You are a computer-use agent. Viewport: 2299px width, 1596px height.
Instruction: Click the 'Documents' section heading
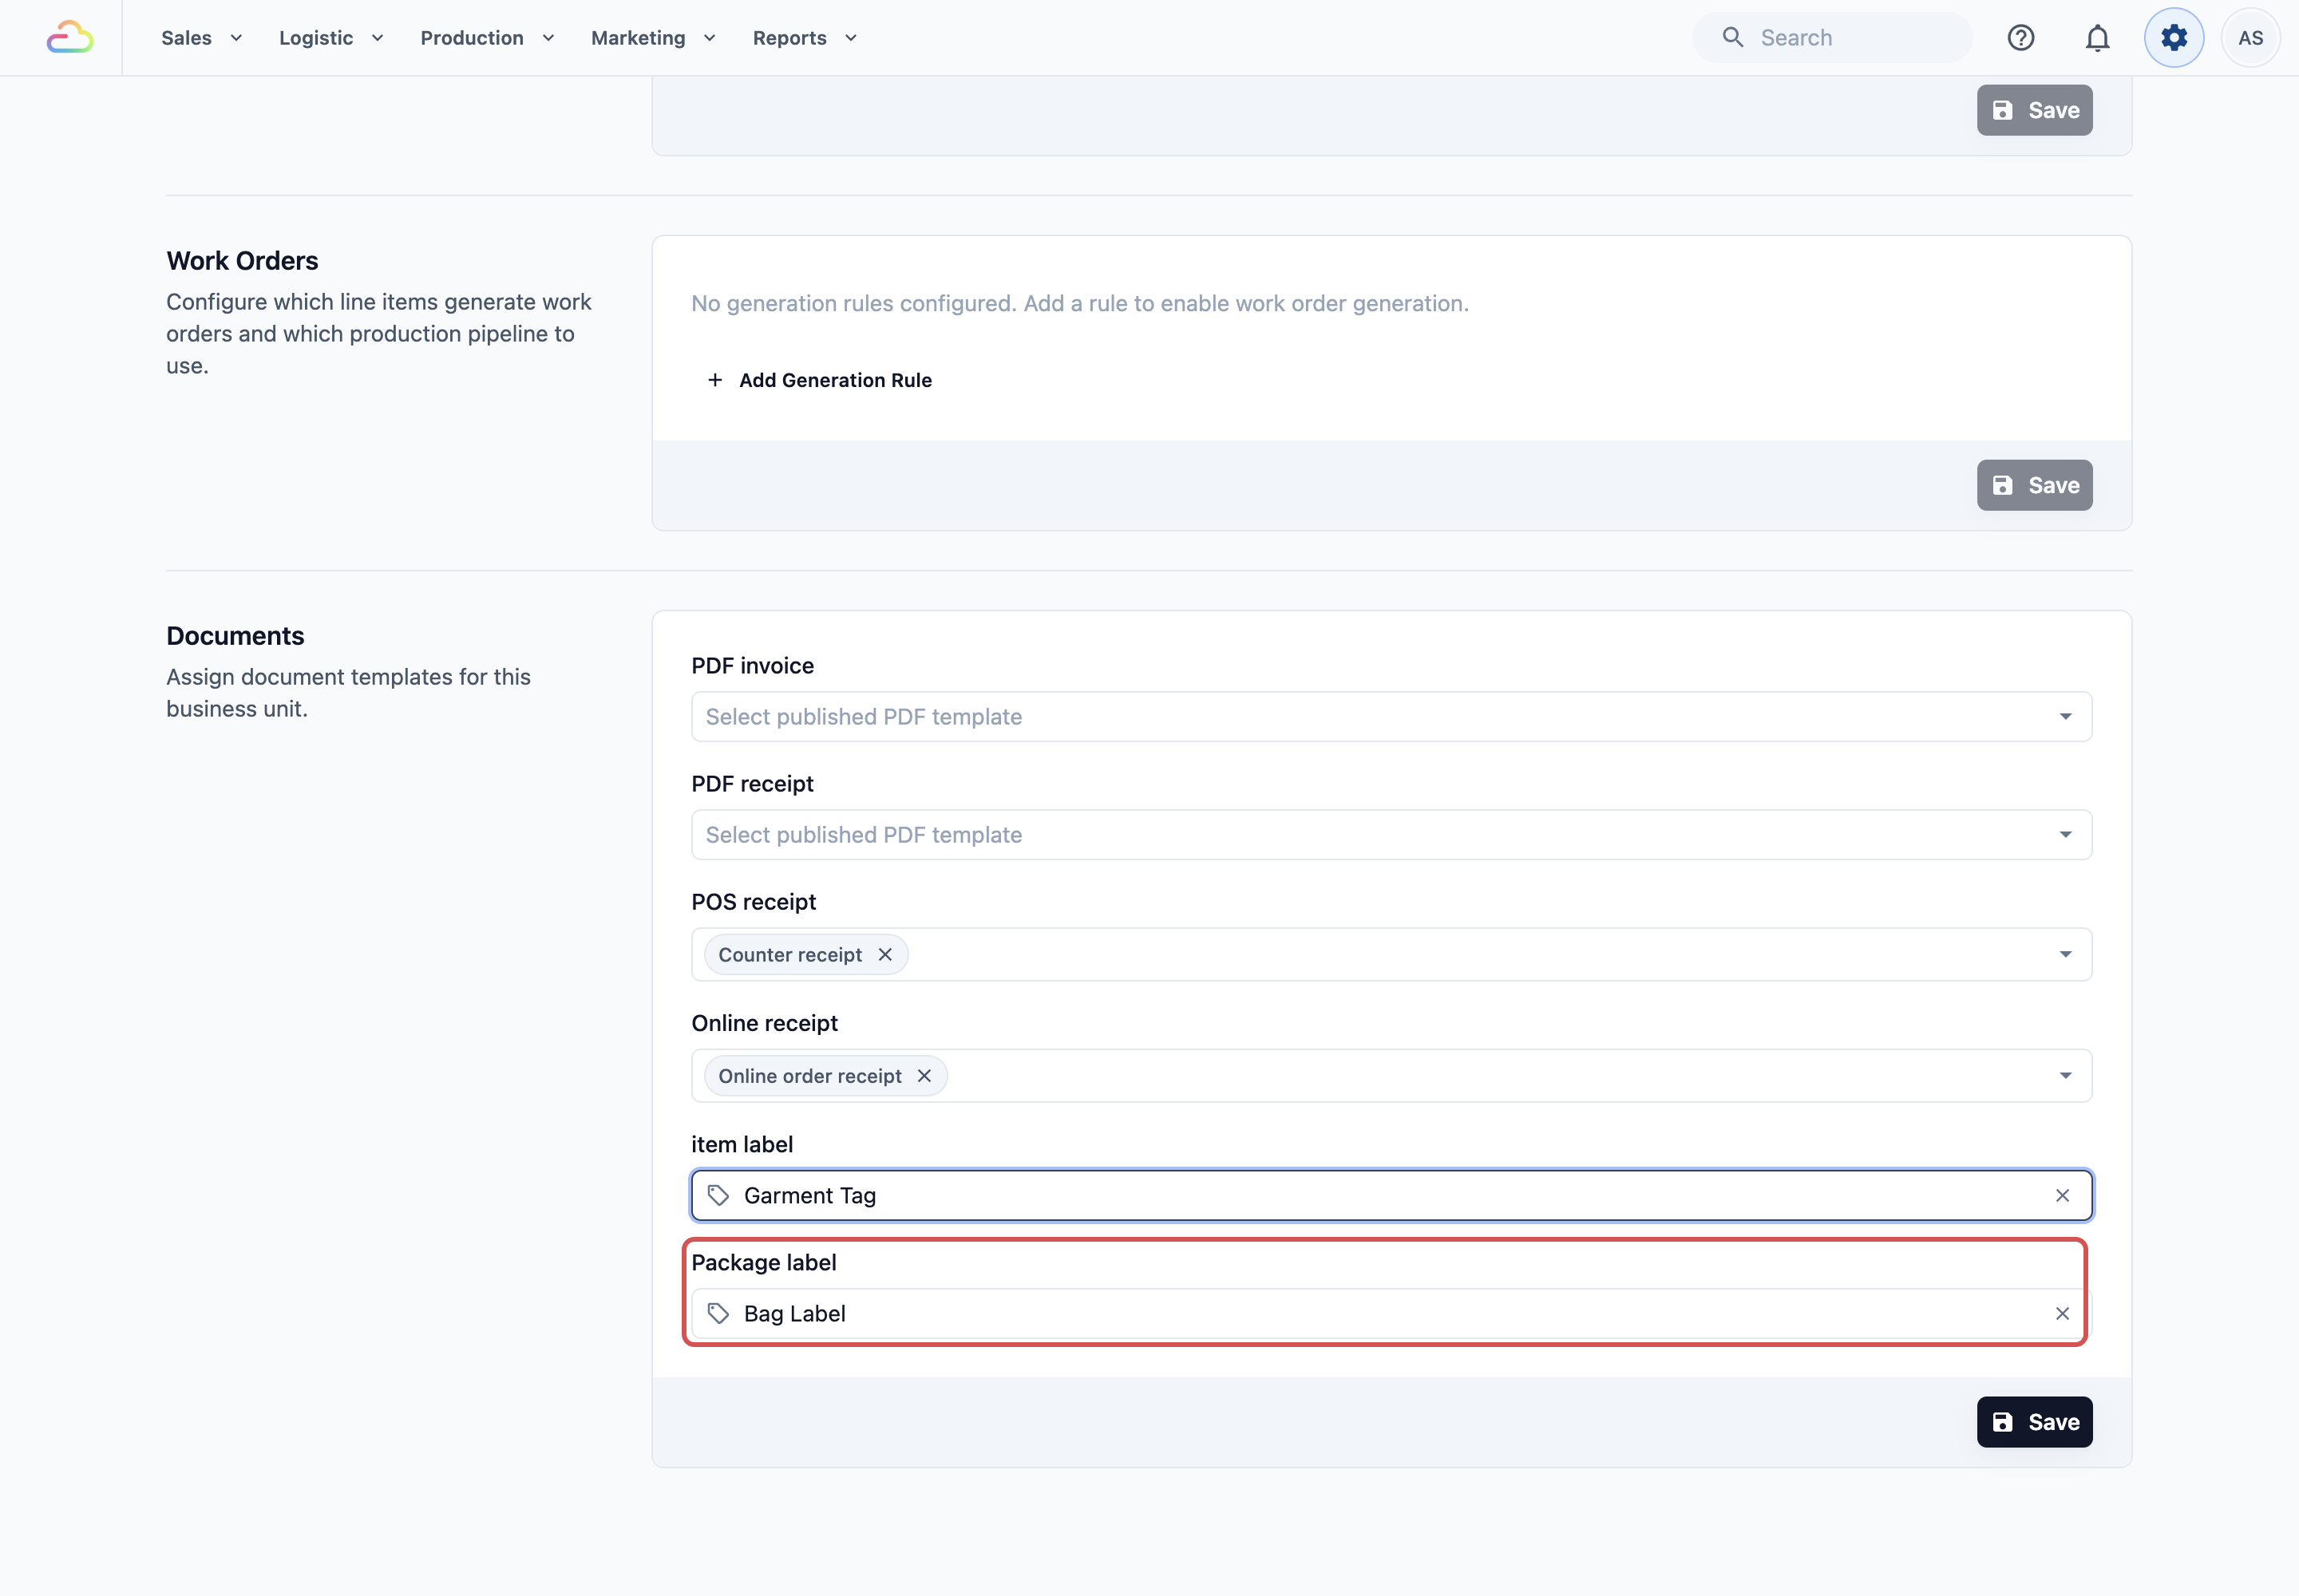pyautogui.click(x=235, y=636)
